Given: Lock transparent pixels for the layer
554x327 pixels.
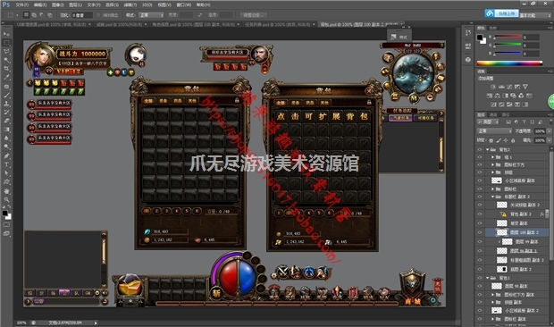Looking at the screenshot, I should tap(491, 140).
